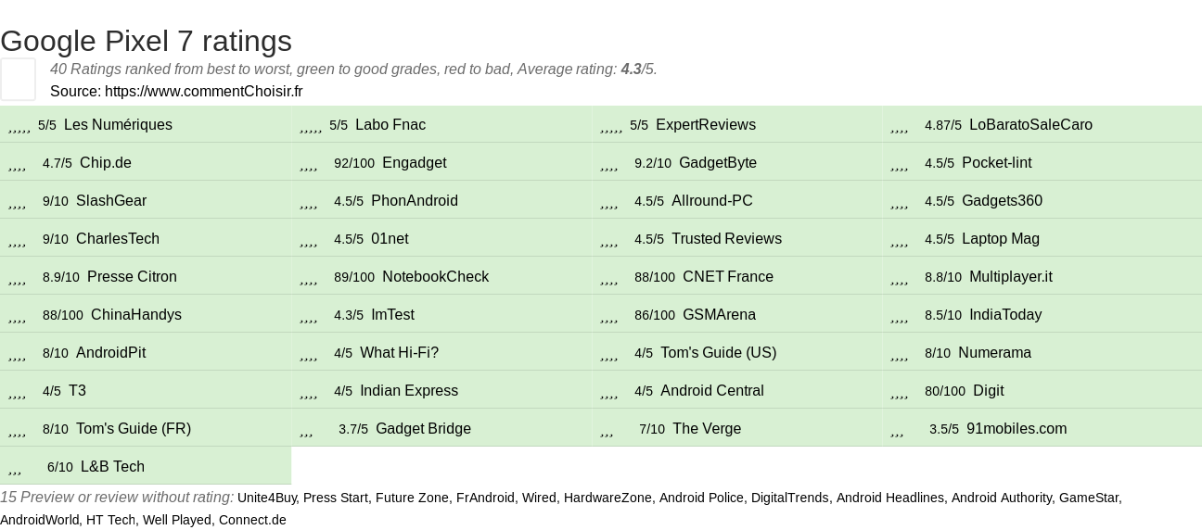Click the star icons next to Labo Fnac
The width and height of the screenshot is (1202, 530).
(311, 126)
